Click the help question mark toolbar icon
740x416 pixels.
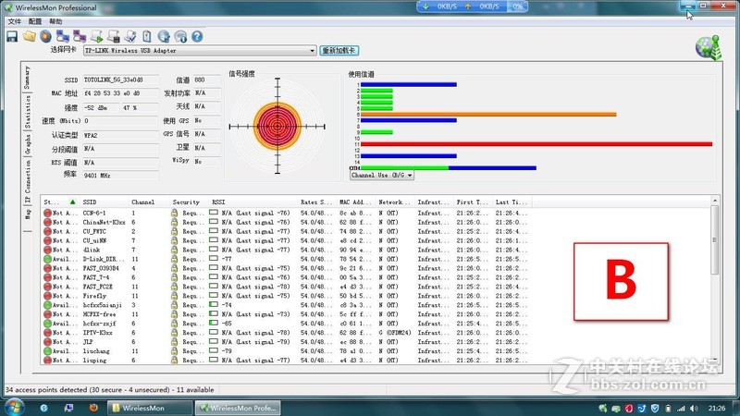[196, 36]
